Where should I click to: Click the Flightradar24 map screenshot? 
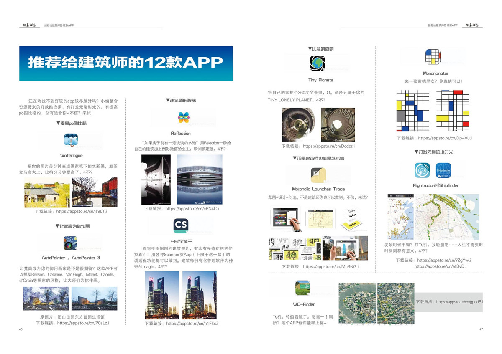pyautogui.click(x=400, y=216)
